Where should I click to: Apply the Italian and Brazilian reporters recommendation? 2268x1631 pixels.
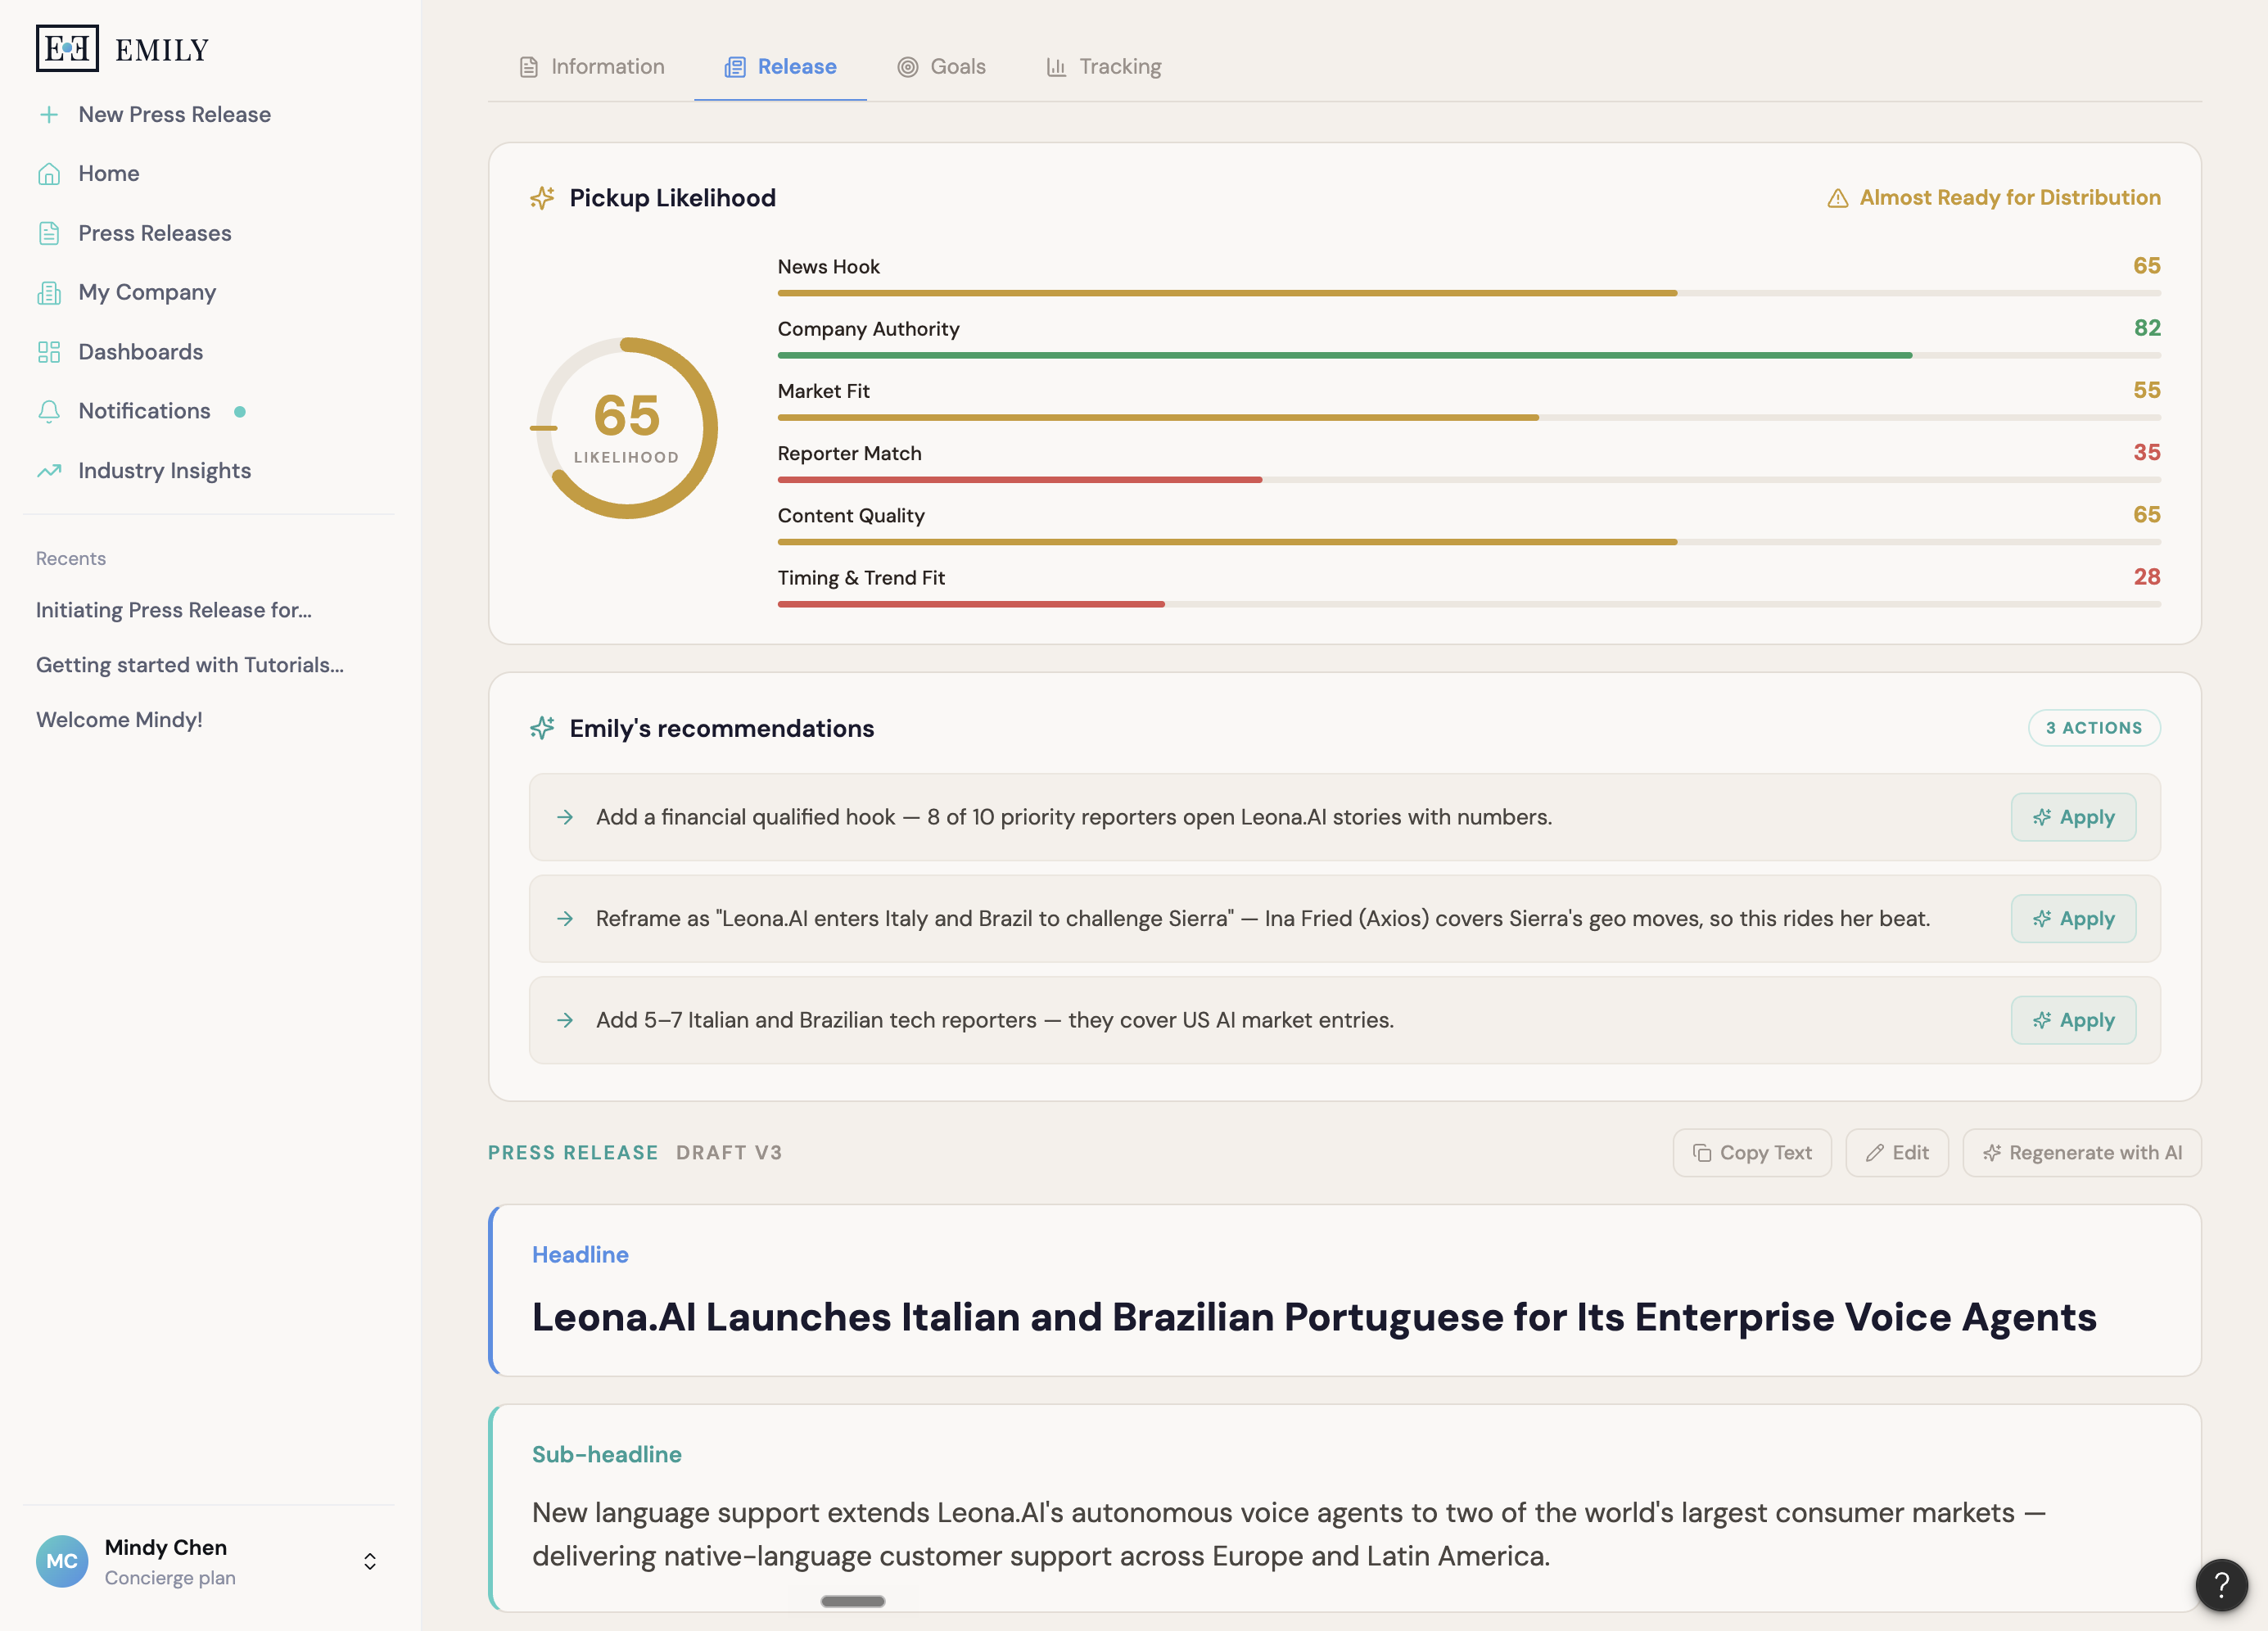click(x=2073, y=1020)
